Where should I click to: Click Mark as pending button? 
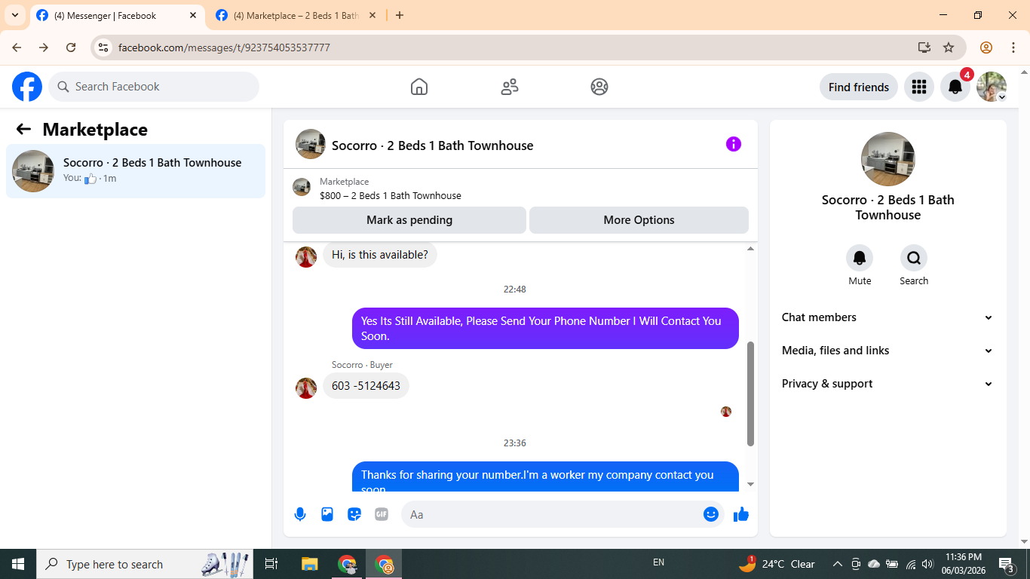[409, 220]
